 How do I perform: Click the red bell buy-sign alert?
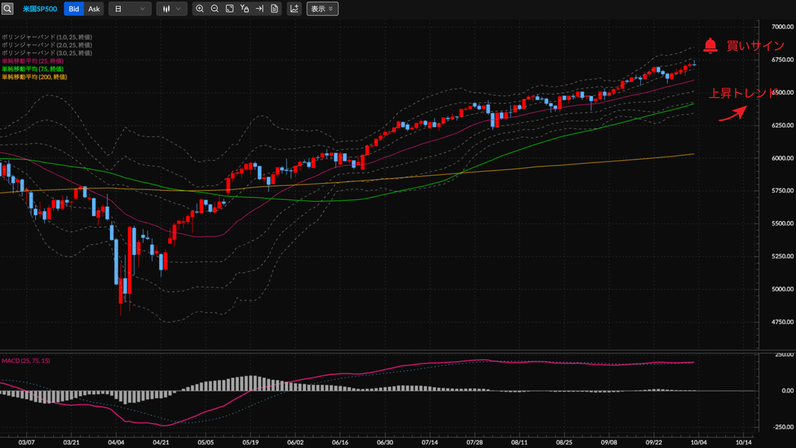pos(710,45)
